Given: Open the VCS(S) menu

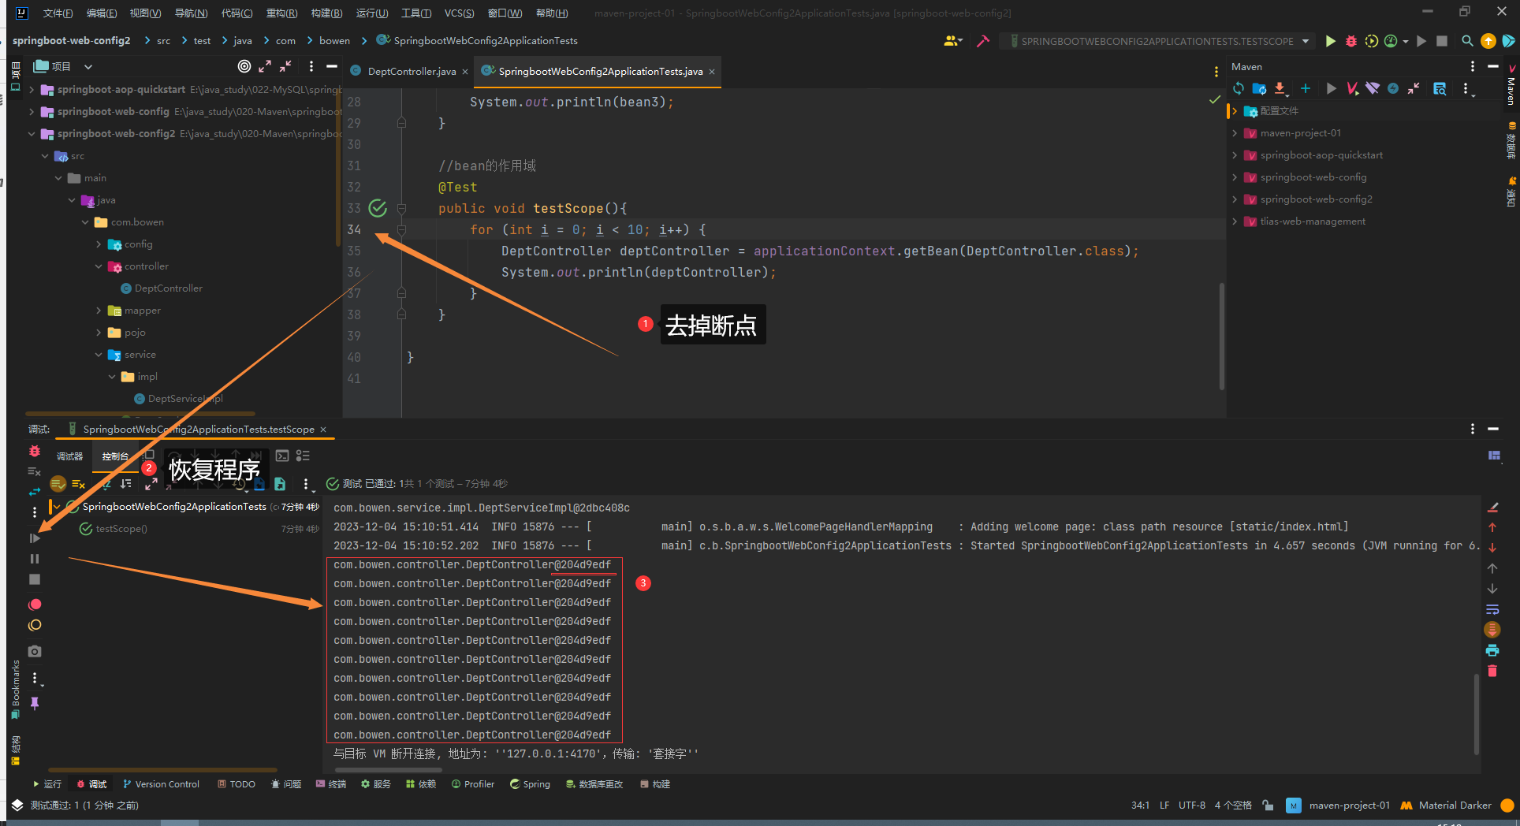Looking at the screenshot, I should tap(459, 13).
